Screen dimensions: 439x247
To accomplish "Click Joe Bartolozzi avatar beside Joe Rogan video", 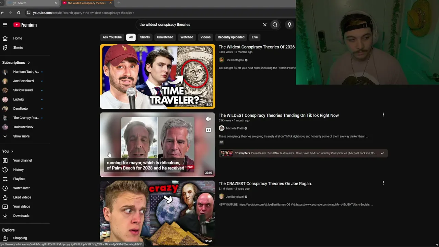I will 222,197.
